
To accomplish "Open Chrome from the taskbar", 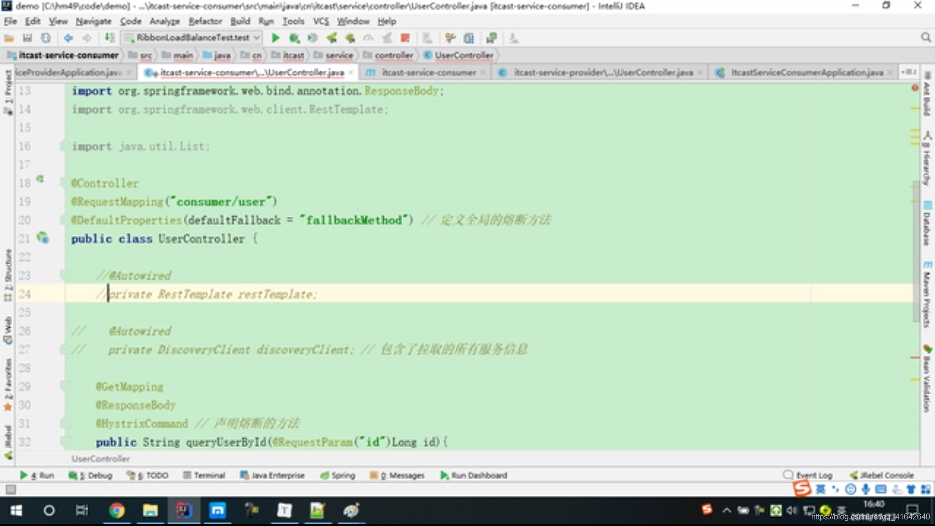I will pyautogui.click(x=117, y=510).
